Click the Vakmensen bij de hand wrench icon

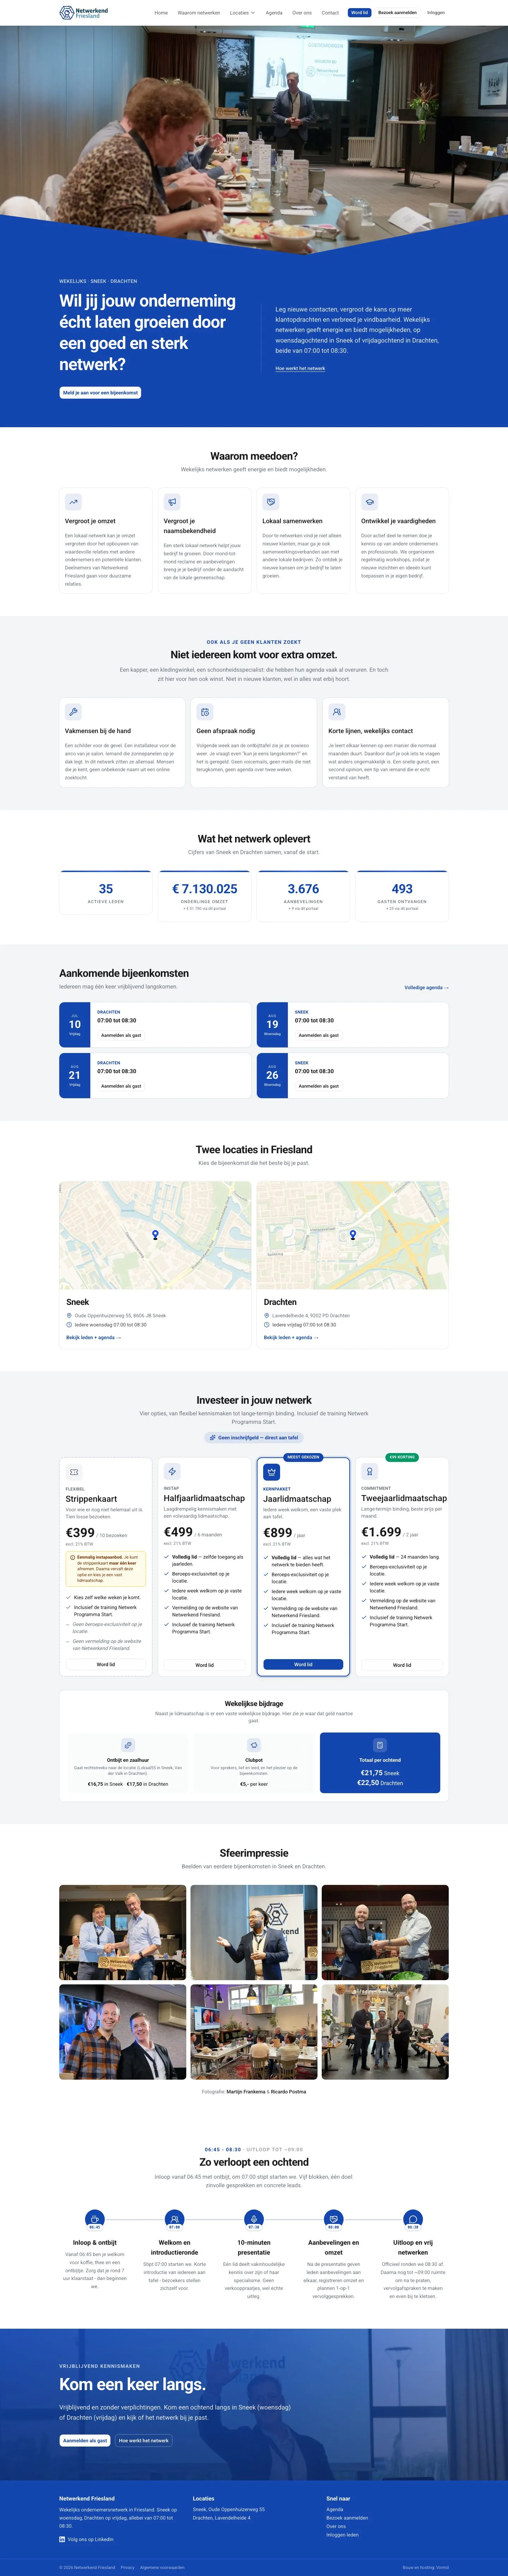point(73,712)
